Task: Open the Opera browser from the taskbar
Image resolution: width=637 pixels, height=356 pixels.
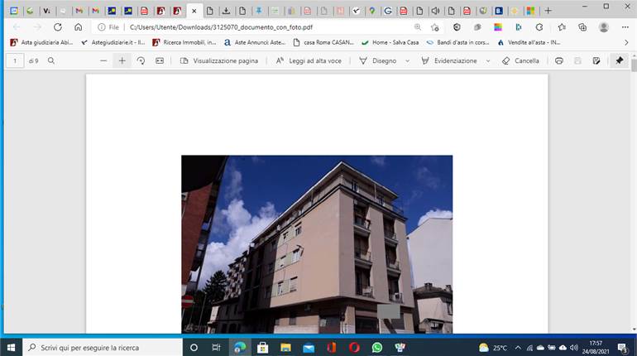Action: pos(354,348)
